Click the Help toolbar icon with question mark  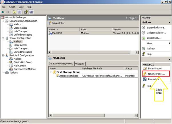pos(26,12)
